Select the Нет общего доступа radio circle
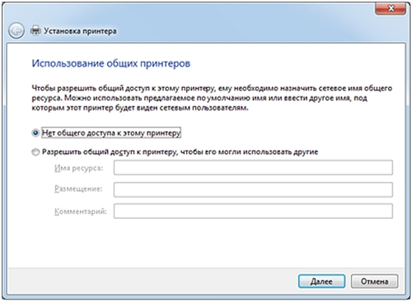411x301 pixels. click(35, 133)
